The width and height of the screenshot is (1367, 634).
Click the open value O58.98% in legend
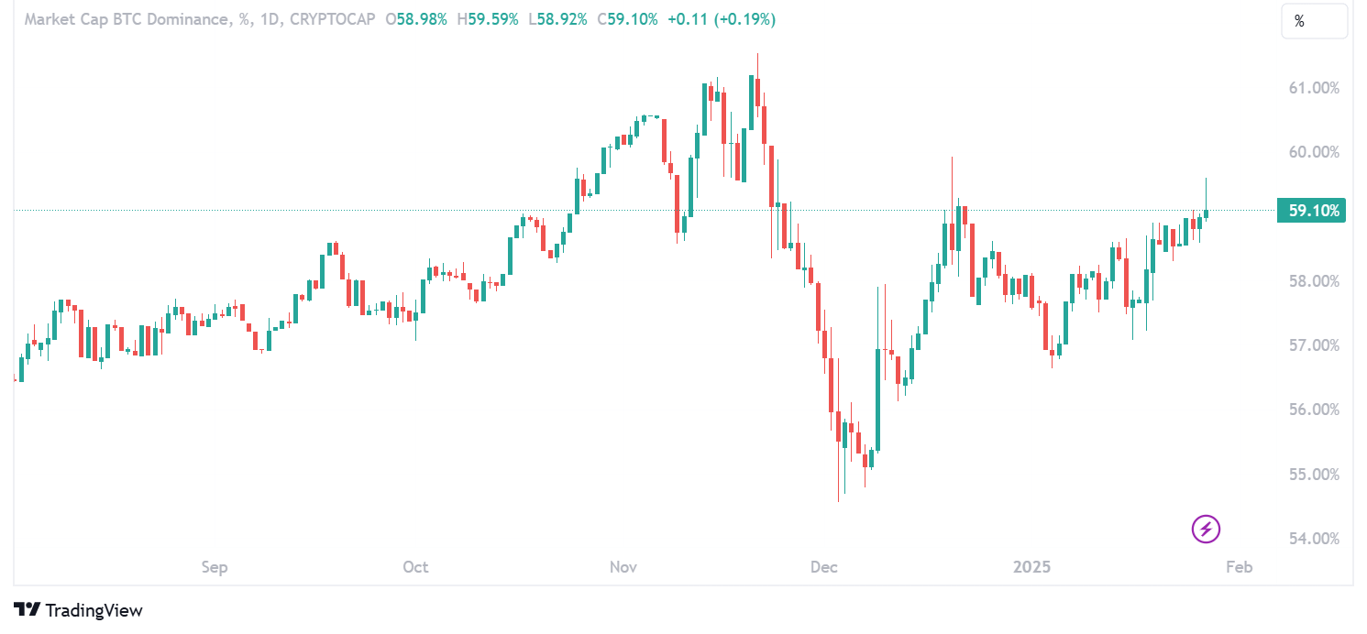tap(416, 19)
